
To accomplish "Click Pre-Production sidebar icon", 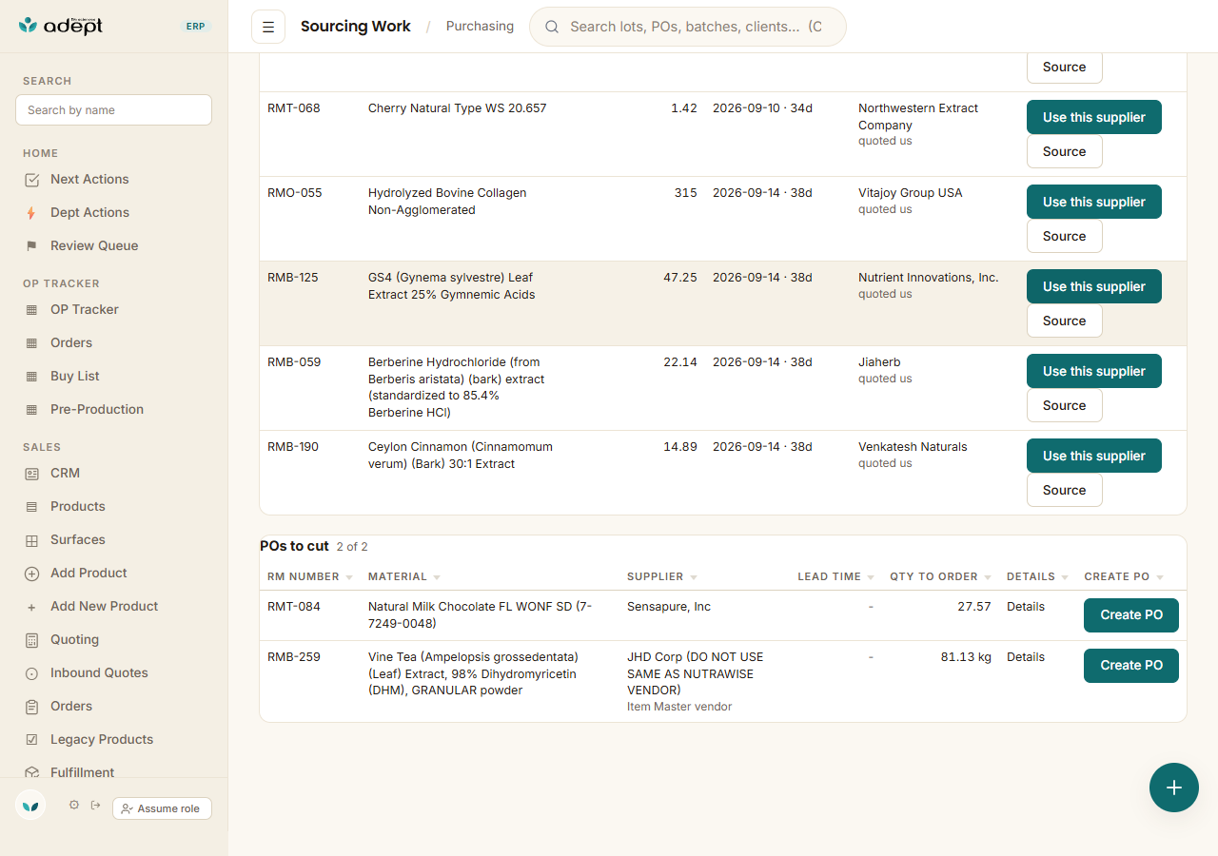I will pyautogui.click(x=31, y=410).
